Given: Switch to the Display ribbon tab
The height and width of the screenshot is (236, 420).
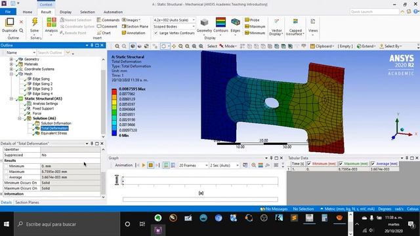Looking at the screenshot, I should click(66, 12).
